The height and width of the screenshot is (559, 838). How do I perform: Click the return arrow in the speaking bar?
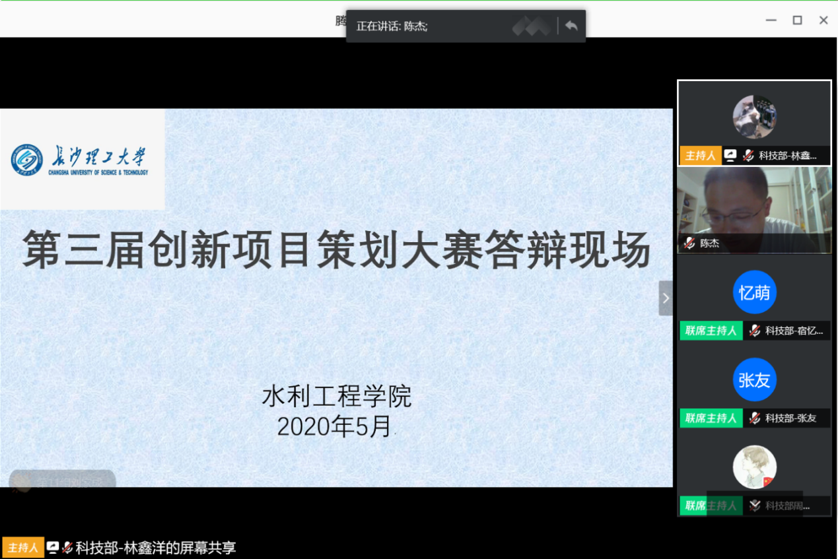click(x=571, y=26)
